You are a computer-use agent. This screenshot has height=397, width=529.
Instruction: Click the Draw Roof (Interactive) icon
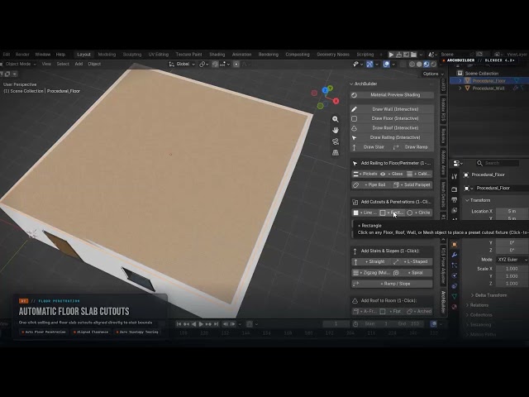pyautogui.click(x=354, y=128)
